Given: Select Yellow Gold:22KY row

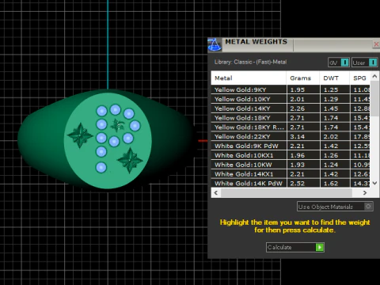Looking at the screenshot, I should point(291,137).
